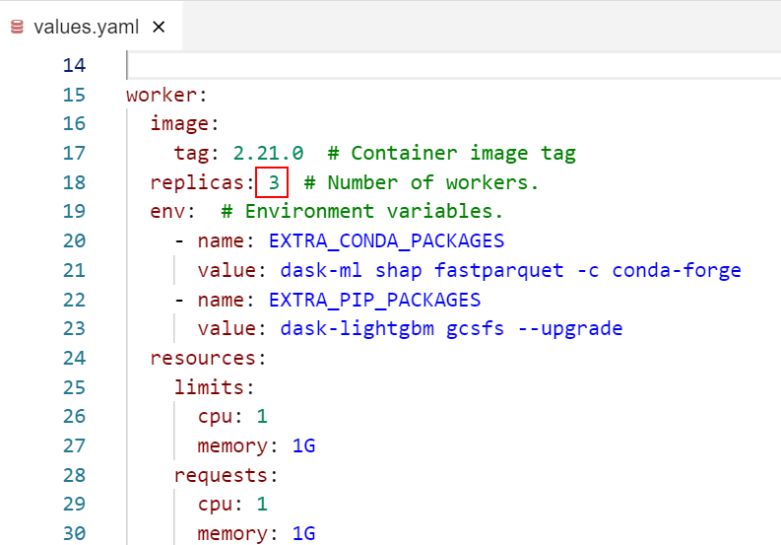Image resolution: width=781 pixels, height=545 pixels.
Task: Click the YAML file icon on tab
Action: click(x=17, y=27)
